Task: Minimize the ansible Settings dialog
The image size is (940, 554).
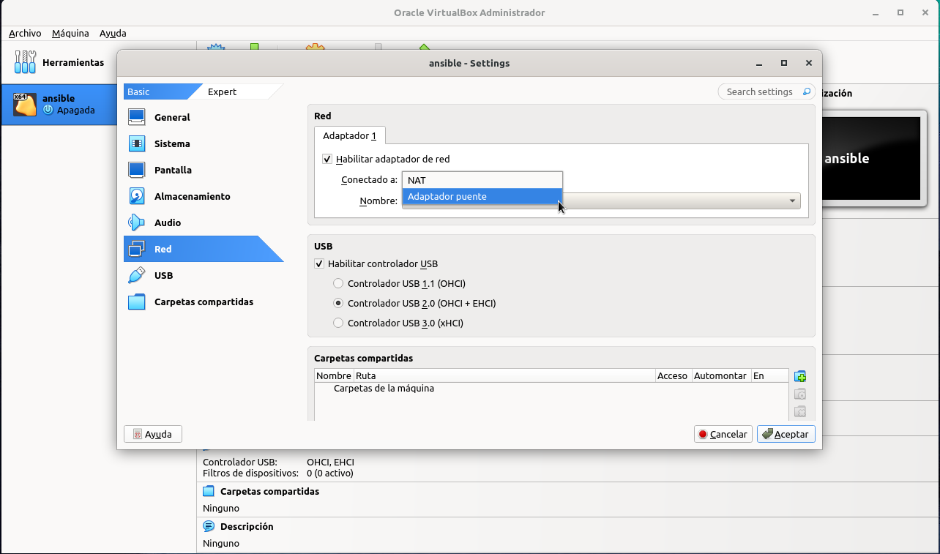Action: [x=760, y=63]
